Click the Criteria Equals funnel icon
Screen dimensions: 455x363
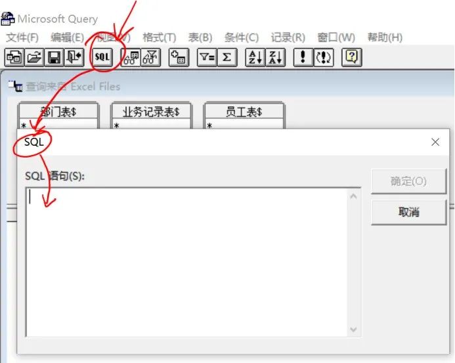pyautogui.click(x=207, y=57)
